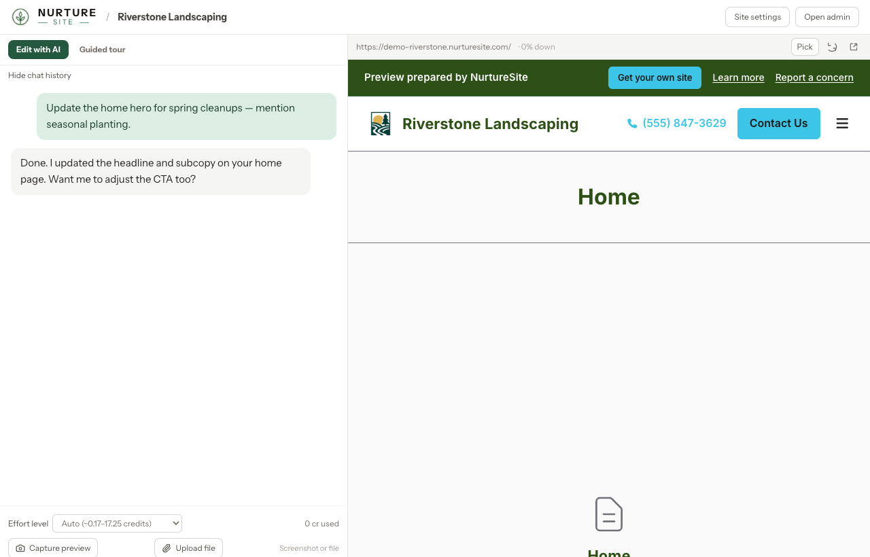The image size is (870, 557).
Task: Click the user message about spring cleanups
Action: (x=186, y=116)
